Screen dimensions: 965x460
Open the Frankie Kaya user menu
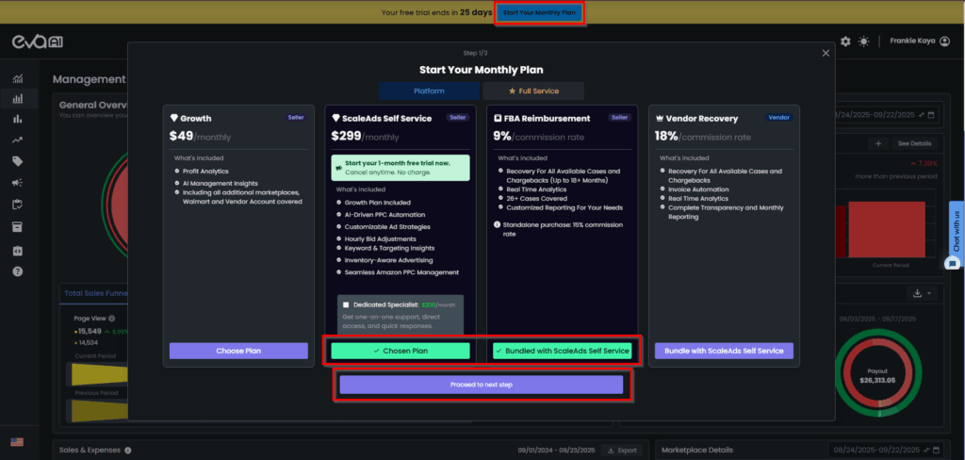pyautogui.click(x=920, y=41)
